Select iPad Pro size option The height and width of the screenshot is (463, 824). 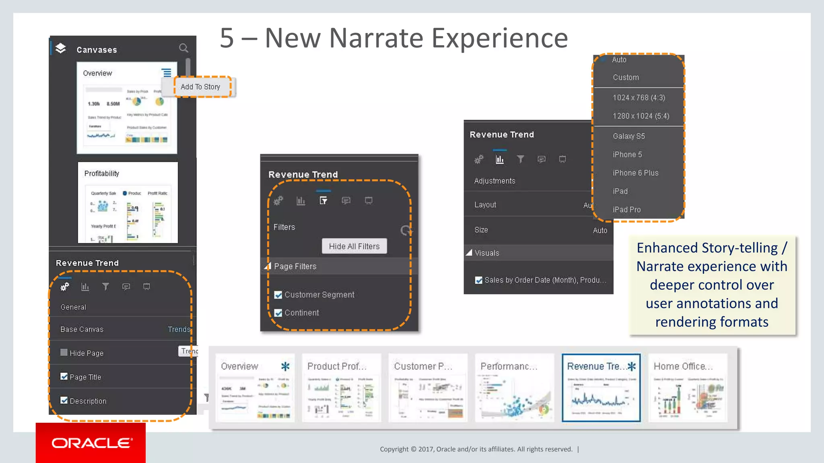(627, 210)
